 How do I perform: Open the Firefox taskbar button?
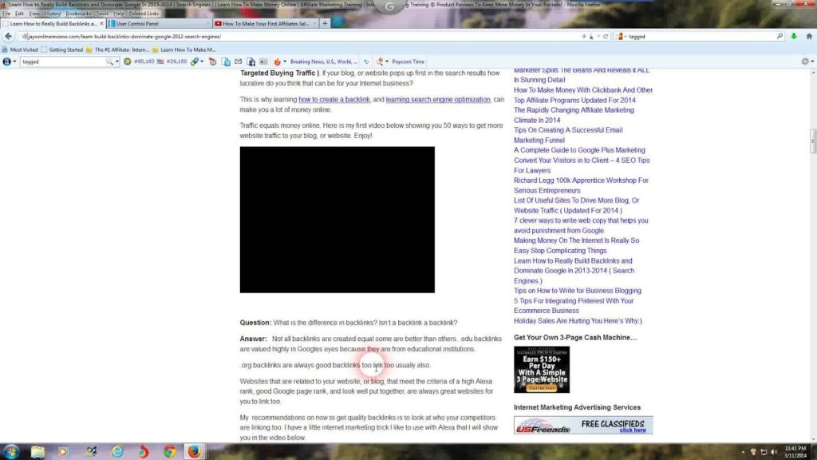click(x=195, y=451)
